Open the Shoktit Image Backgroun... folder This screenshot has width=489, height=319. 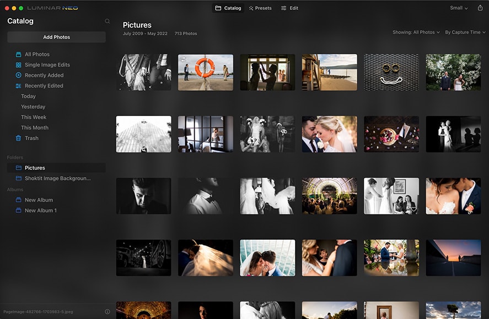[58, 178]
